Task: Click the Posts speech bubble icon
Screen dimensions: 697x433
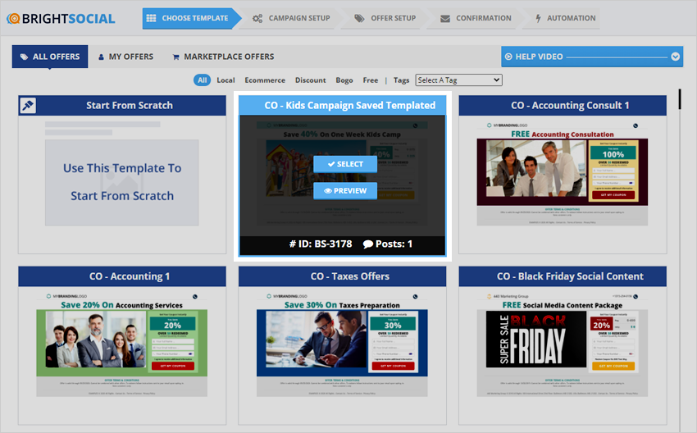Action: (368, 244)
